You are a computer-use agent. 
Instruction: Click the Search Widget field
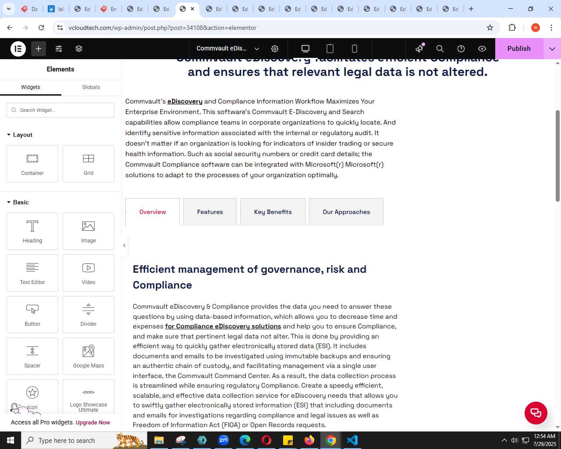[60, 110]
